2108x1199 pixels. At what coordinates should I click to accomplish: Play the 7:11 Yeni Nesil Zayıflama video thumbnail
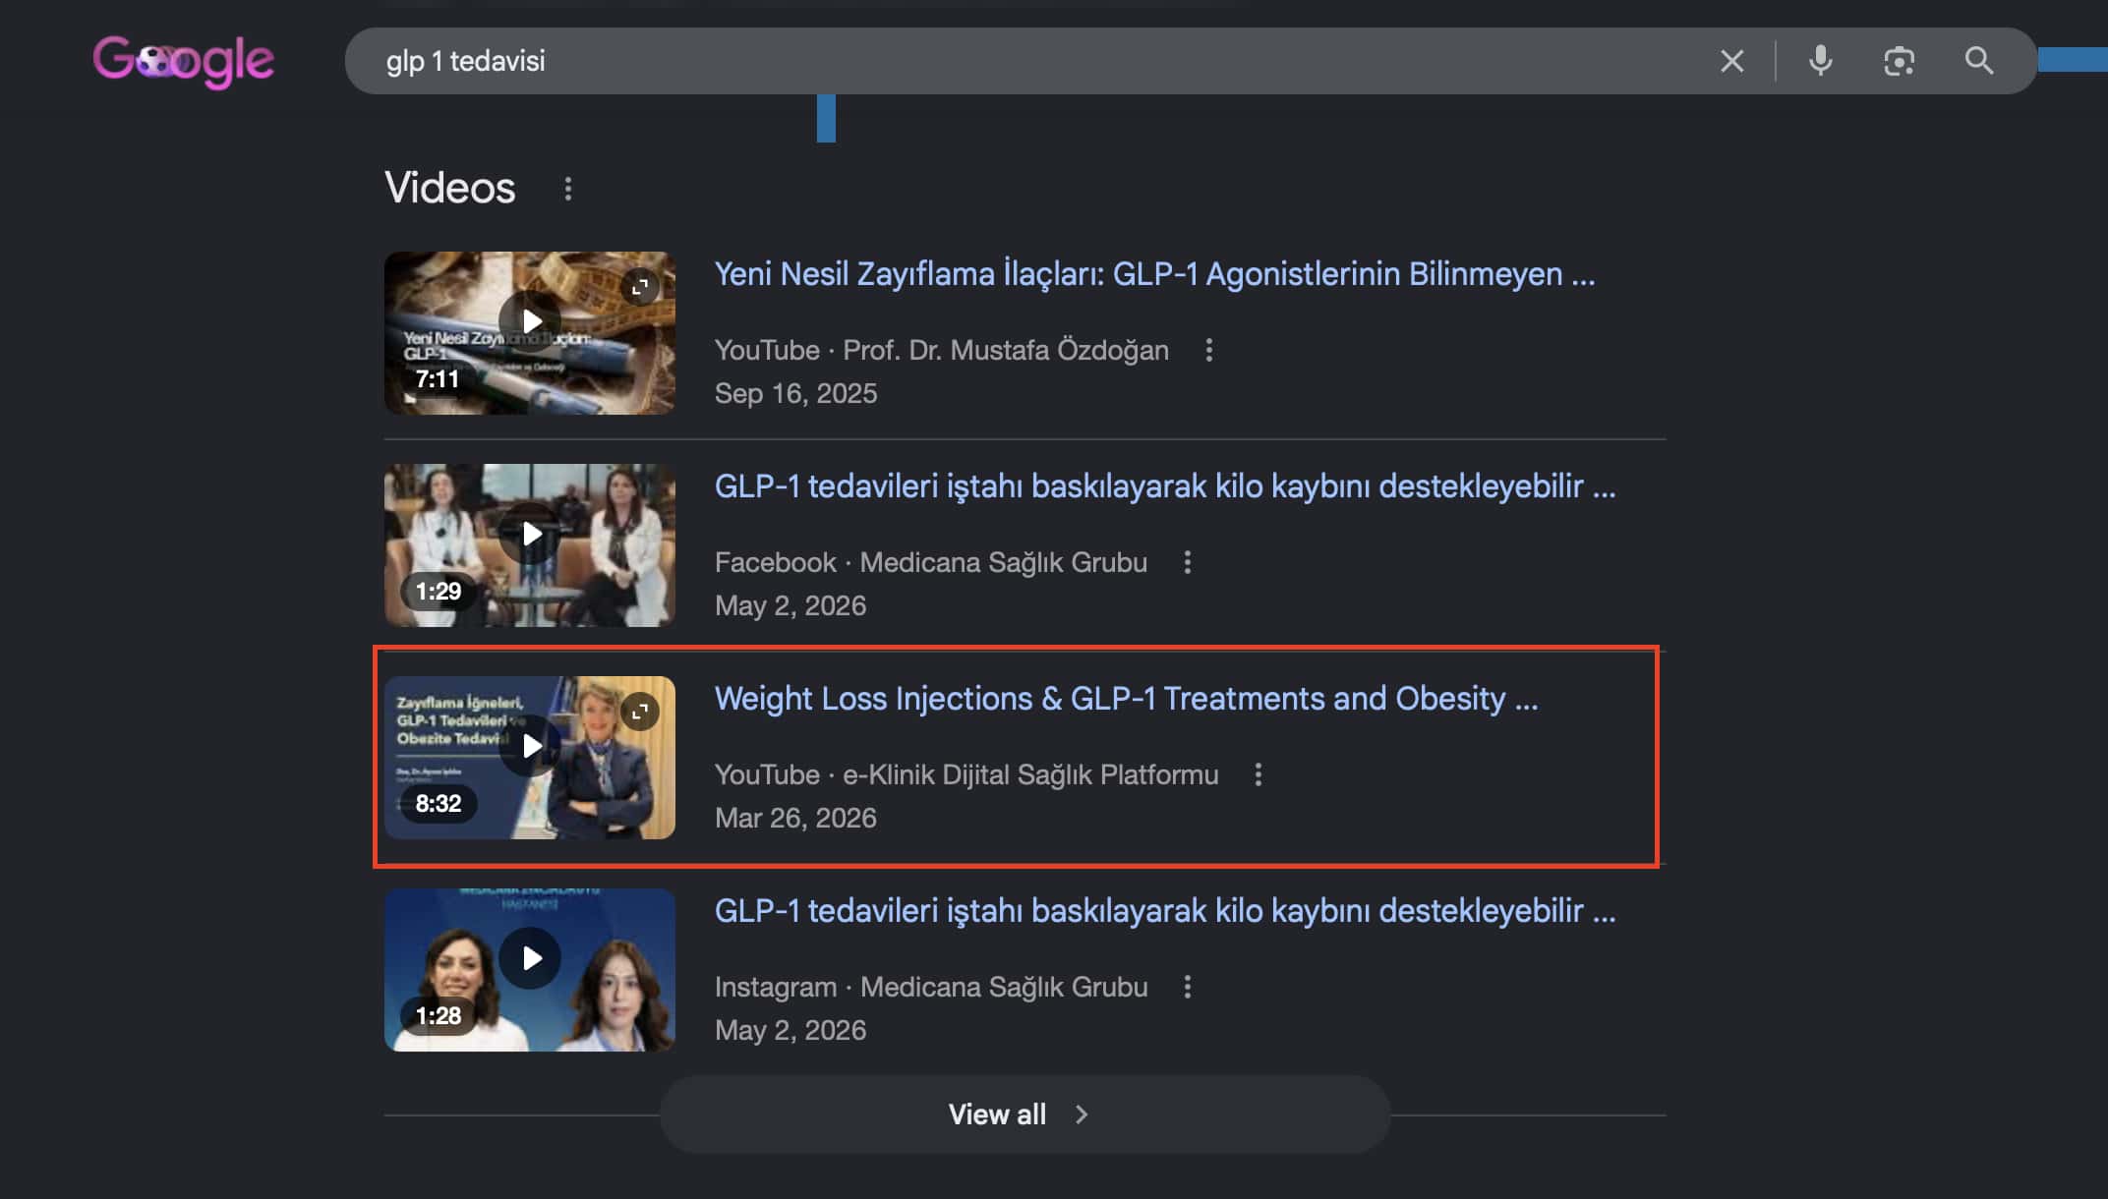click(530, 332)
